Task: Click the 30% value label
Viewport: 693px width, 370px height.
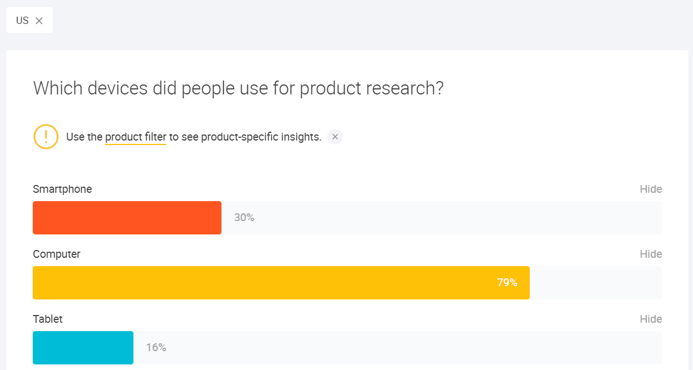Action: pos(244,218)
